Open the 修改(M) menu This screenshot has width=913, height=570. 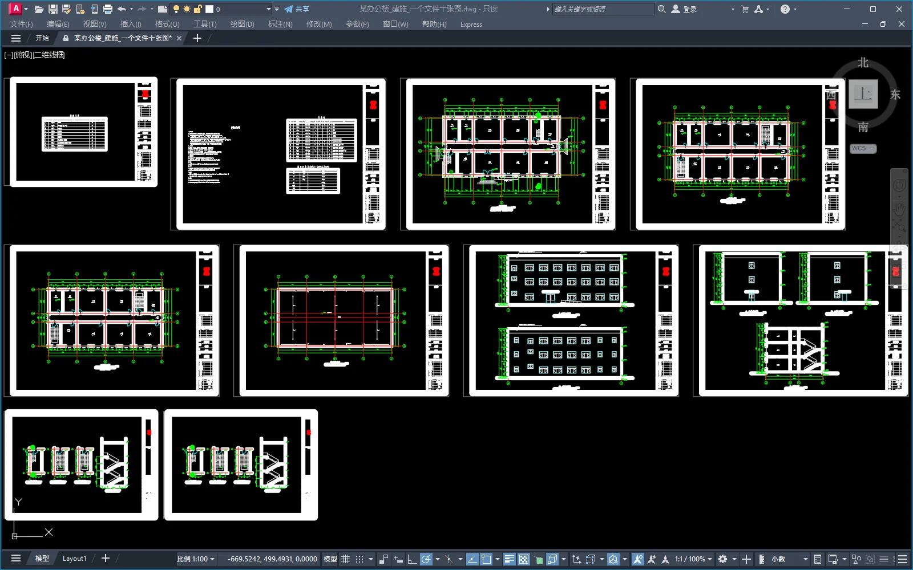tap(319, 24)
